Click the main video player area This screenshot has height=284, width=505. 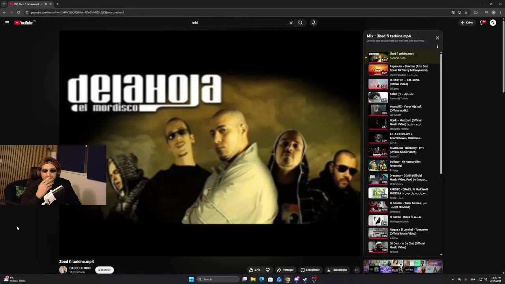[x=209, y=144]
